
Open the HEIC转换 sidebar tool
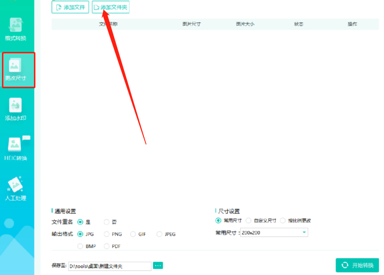[x=16, y=149]
